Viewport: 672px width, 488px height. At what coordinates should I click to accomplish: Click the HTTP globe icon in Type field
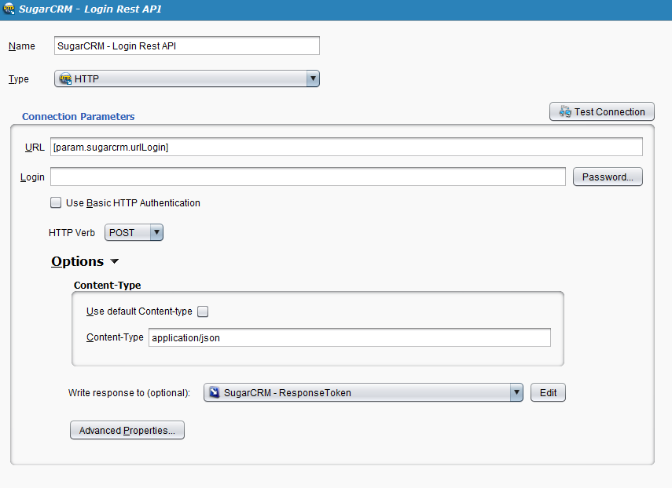point(61,78)
